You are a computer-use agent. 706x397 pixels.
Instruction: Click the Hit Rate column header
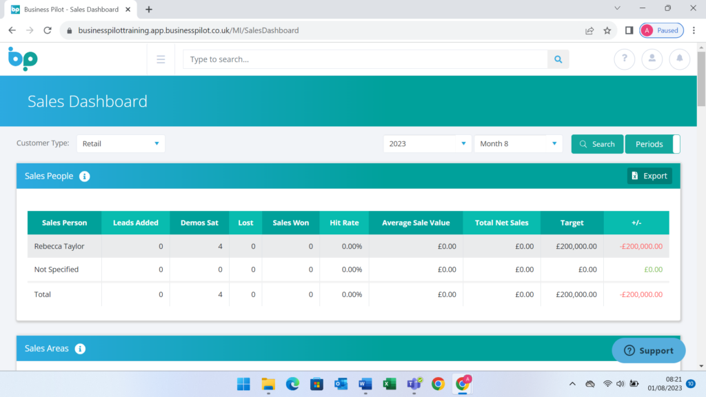(345, 223)
